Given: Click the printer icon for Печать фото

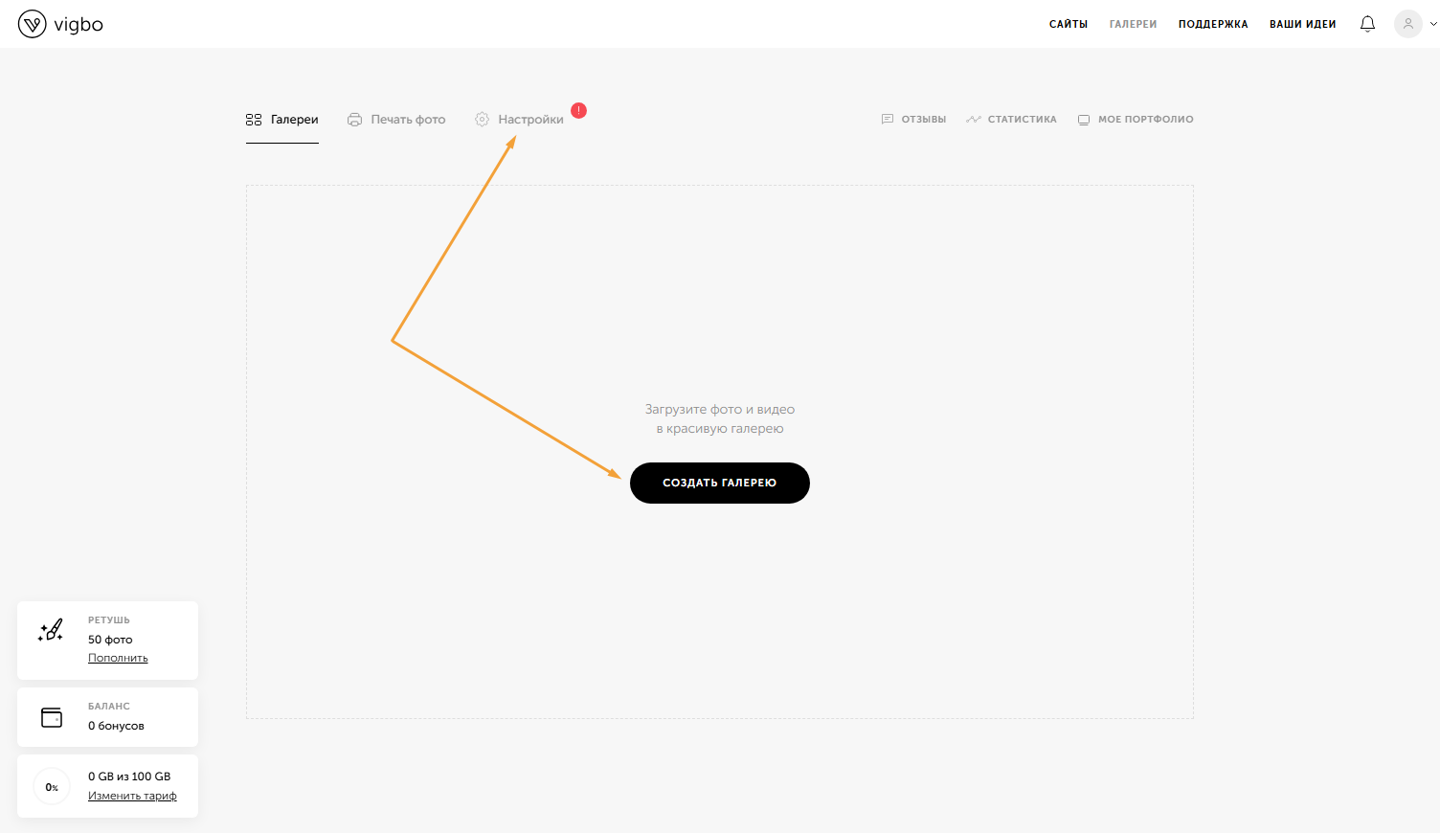Looking at the screenshot, I should click(x=354, y=120).
